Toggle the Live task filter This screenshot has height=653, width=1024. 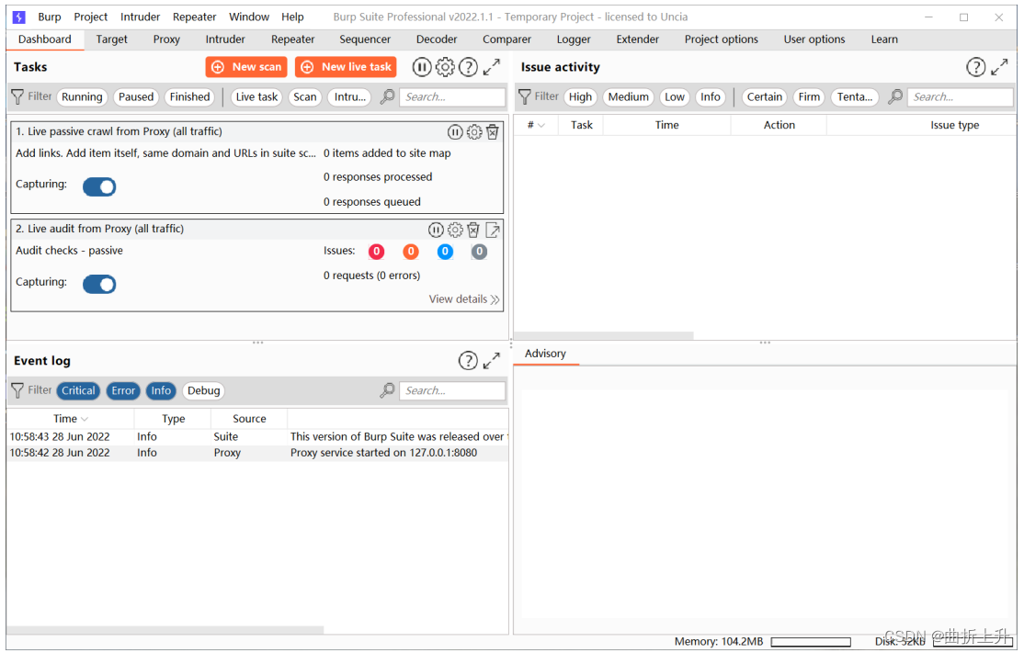coord(256,97)
